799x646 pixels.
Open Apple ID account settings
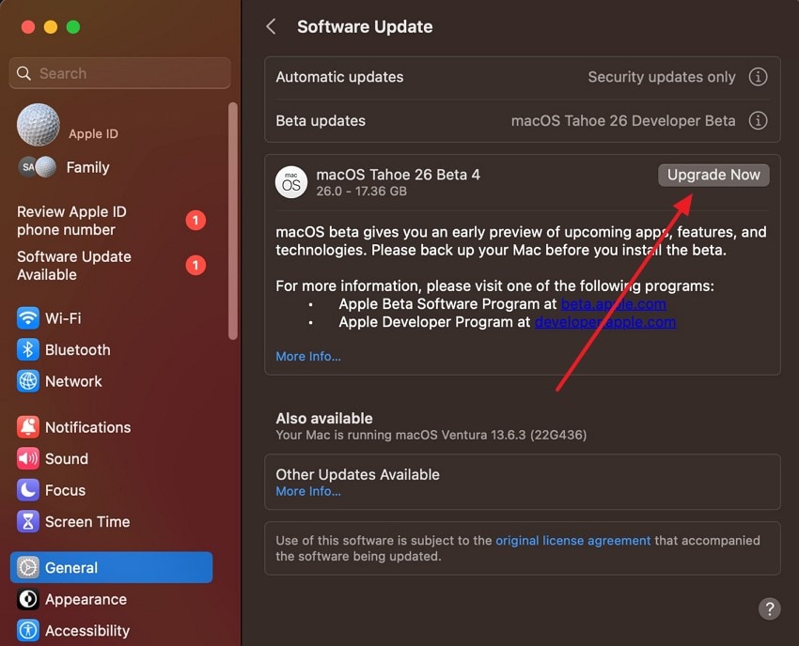pos(111,126)
